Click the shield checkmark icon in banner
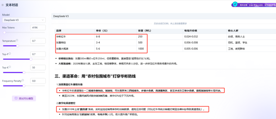Screen dimensions: 276x119 235,4
